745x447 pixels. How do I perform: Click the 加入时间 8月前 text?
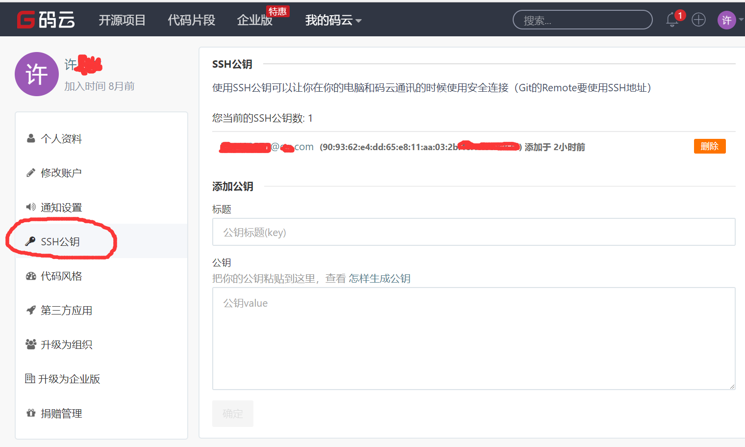(x=99, y=86)
